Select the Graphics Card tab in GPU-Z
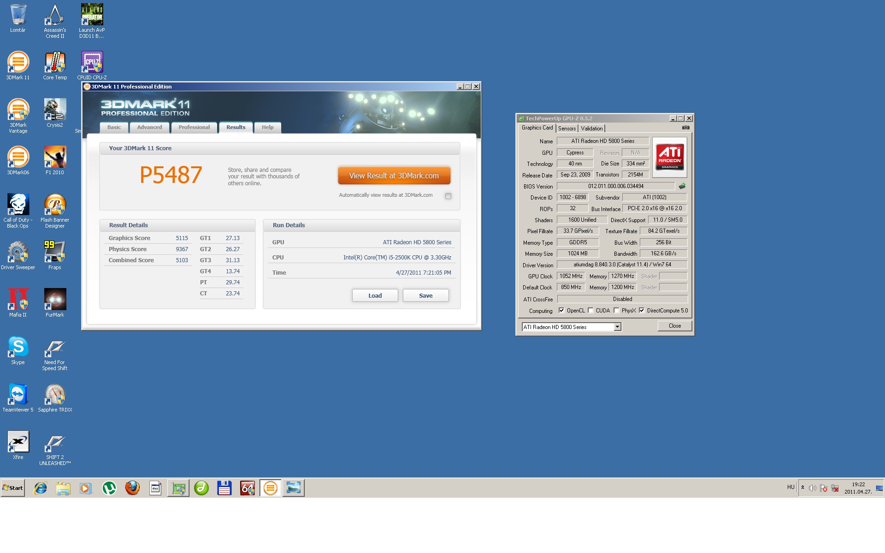Screen dimensions: 885x553 point(537,128)
